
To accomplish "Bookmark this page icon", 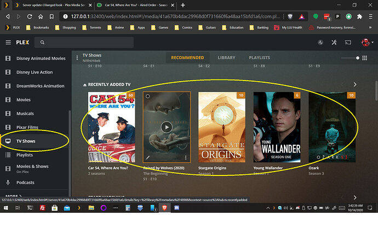I will tap(51, 16).
